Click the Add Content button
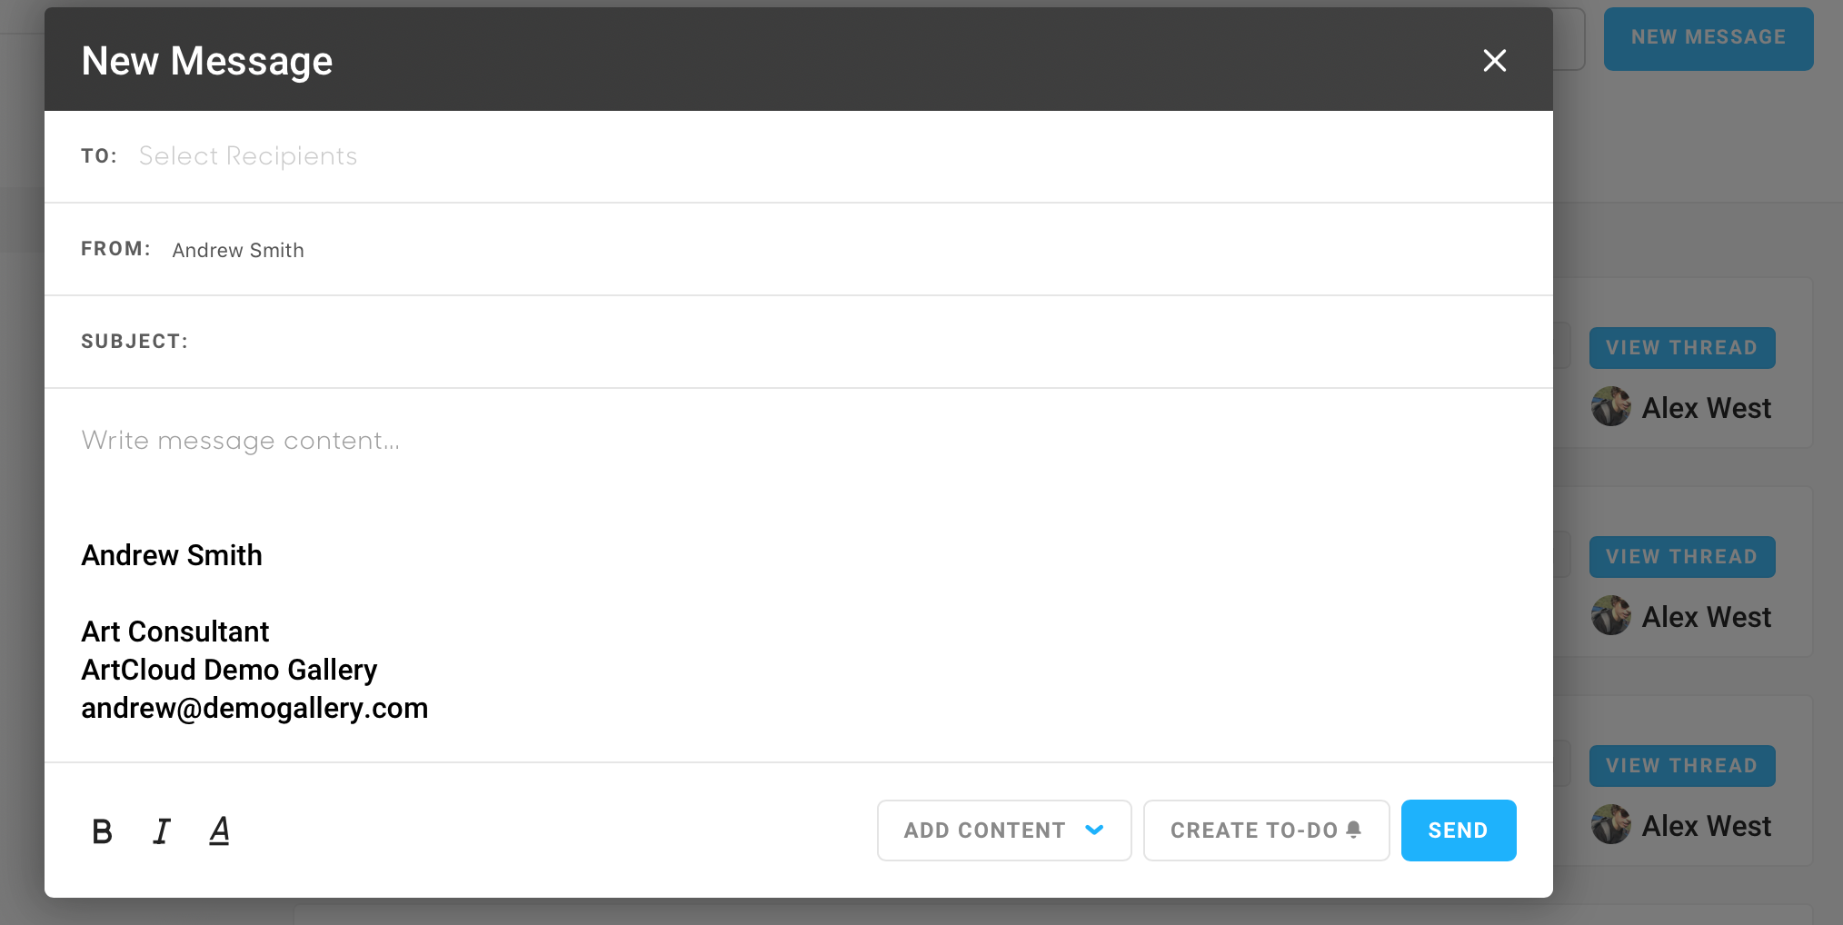1843x925 pixels. tap(984, 831)
